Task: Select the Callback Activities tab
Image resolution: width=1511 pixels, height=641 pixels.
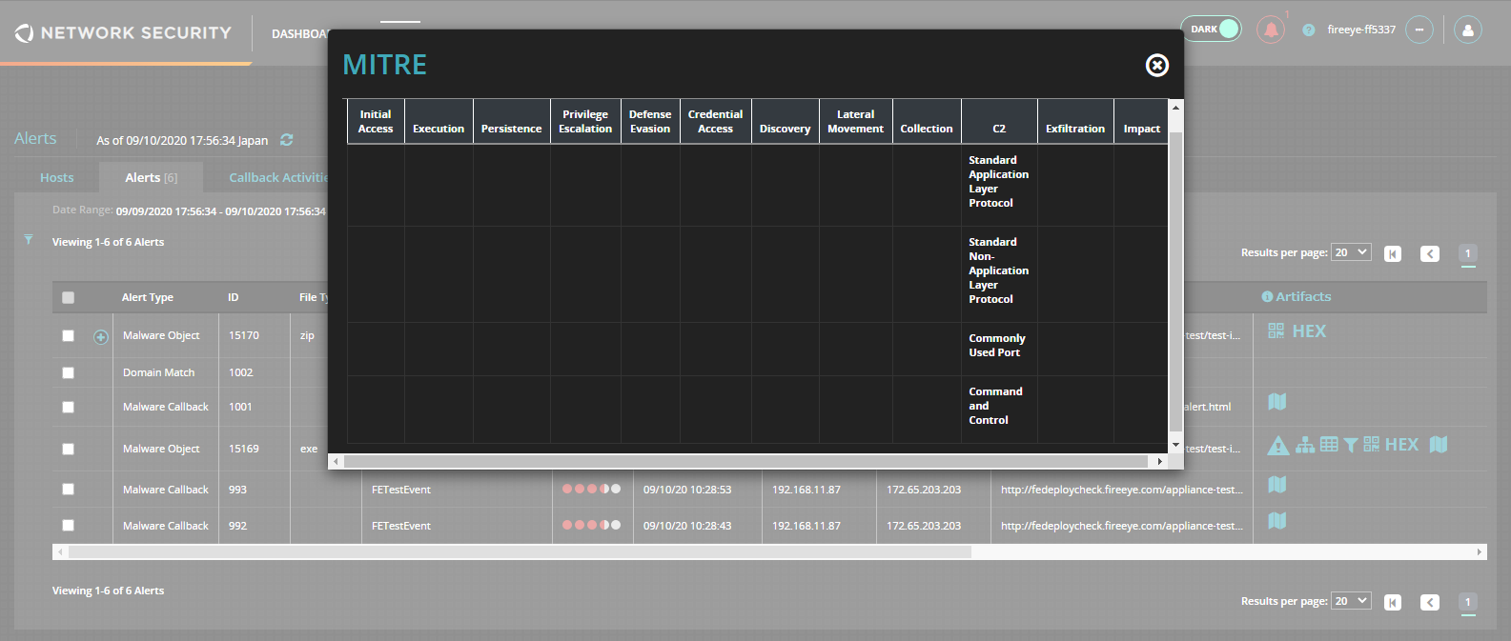Action: pos(277,178)
